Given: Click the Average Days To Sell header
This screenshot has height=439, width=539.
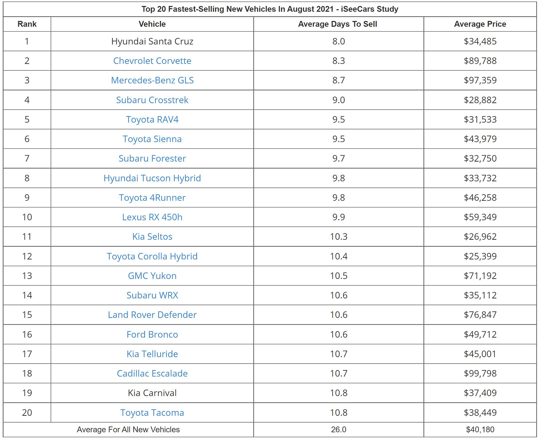Looking at the screenshot, I should [337, 24].
